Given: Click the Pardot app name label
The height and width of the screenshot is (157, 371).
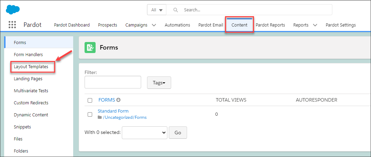Looking at the screenshot, I should [x=32, y=24].
